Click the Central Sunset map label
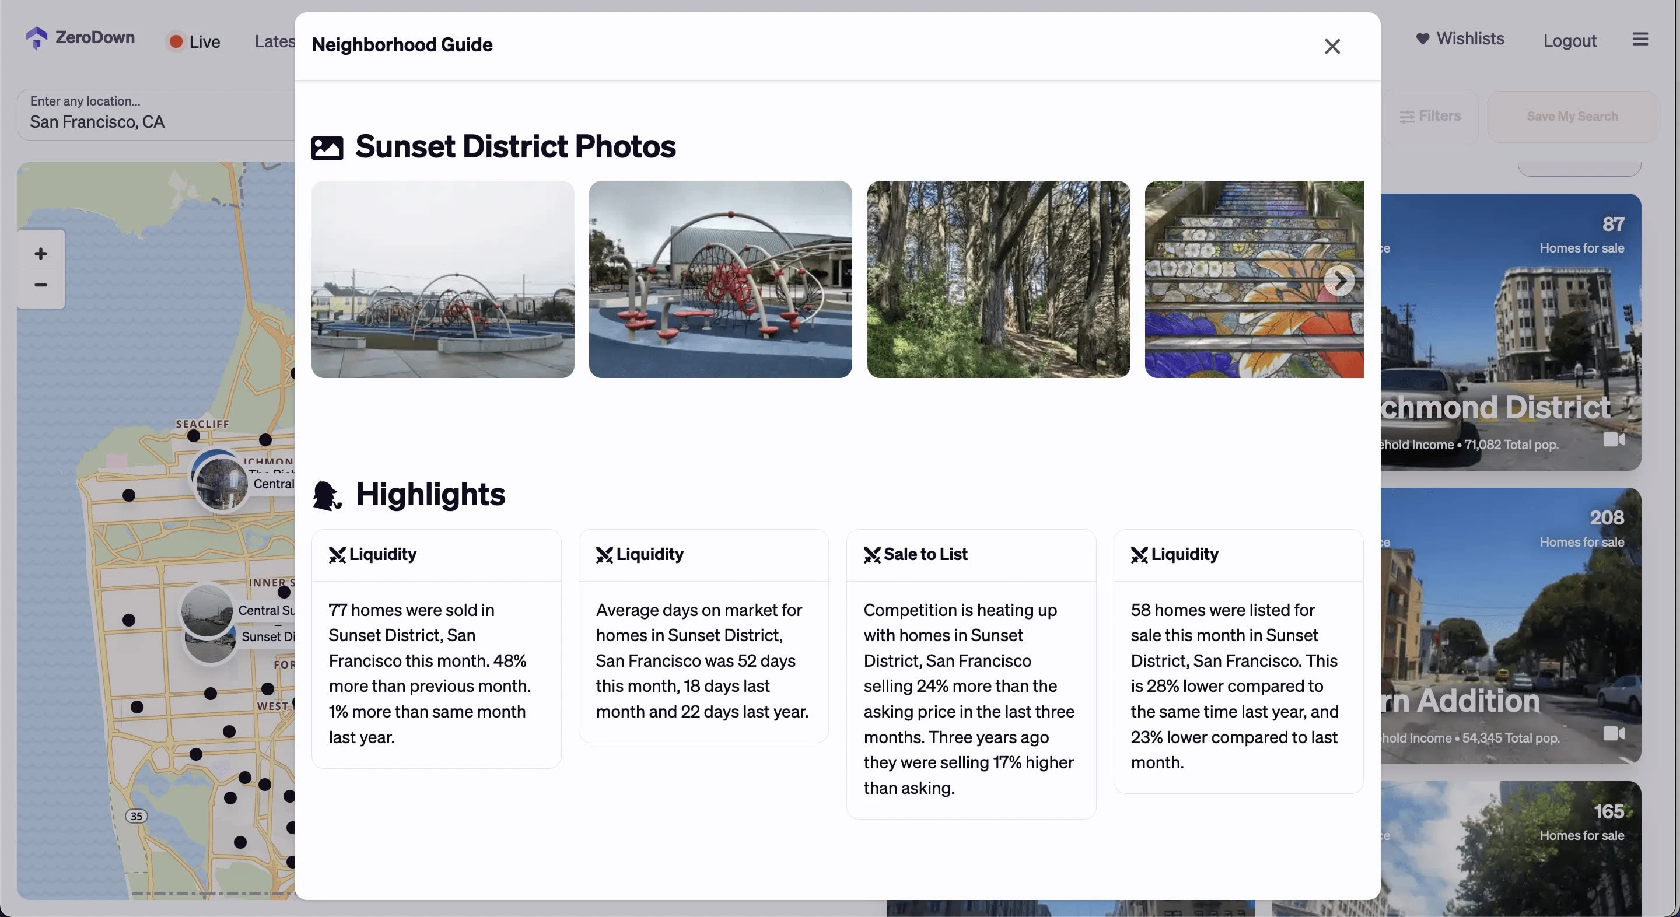1680x917 pixels. point(266,611)
